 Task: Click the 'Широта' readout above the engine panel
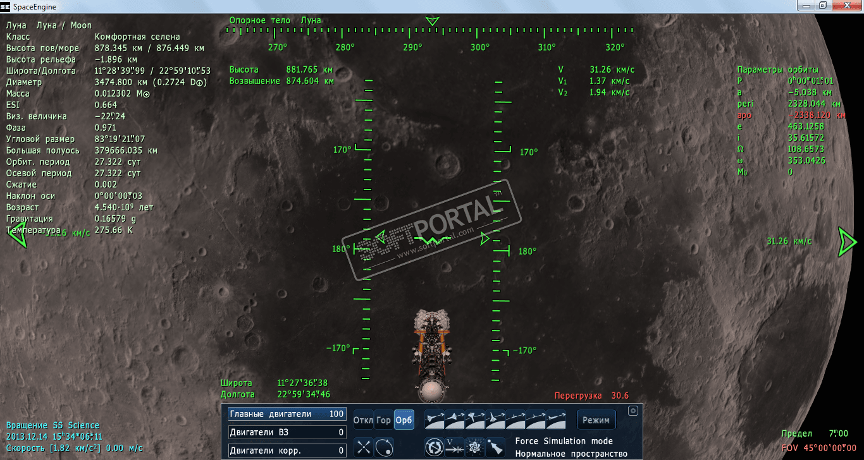(x=275, y=383)
